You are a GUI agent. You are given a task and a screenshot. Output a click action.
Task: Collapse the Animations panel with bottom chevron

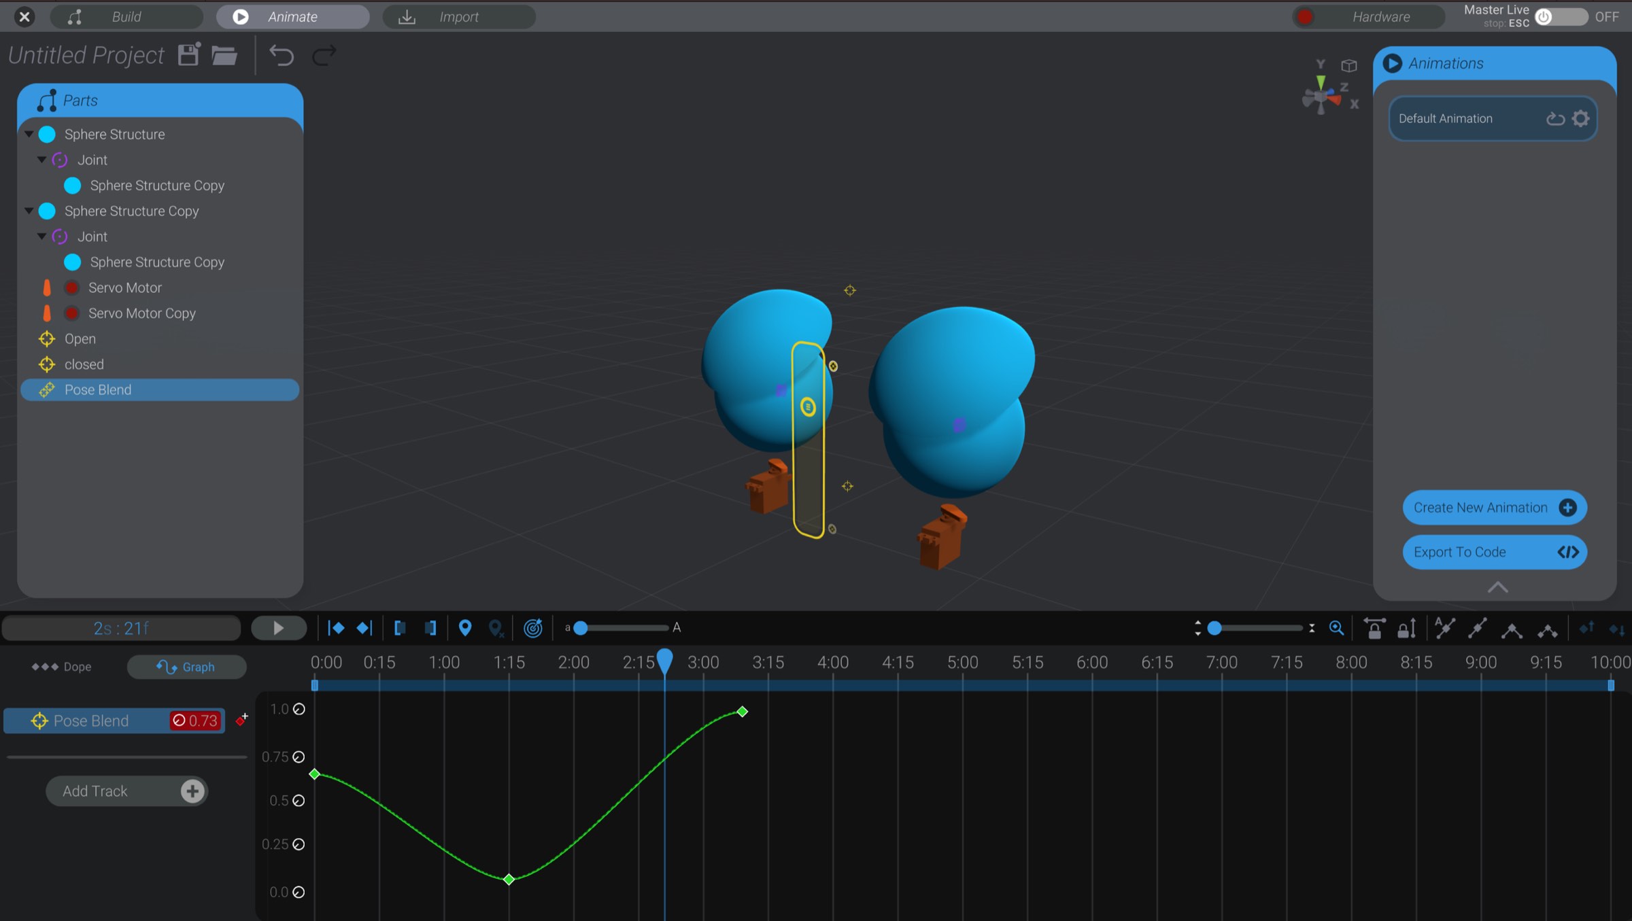coord(1498,586)
